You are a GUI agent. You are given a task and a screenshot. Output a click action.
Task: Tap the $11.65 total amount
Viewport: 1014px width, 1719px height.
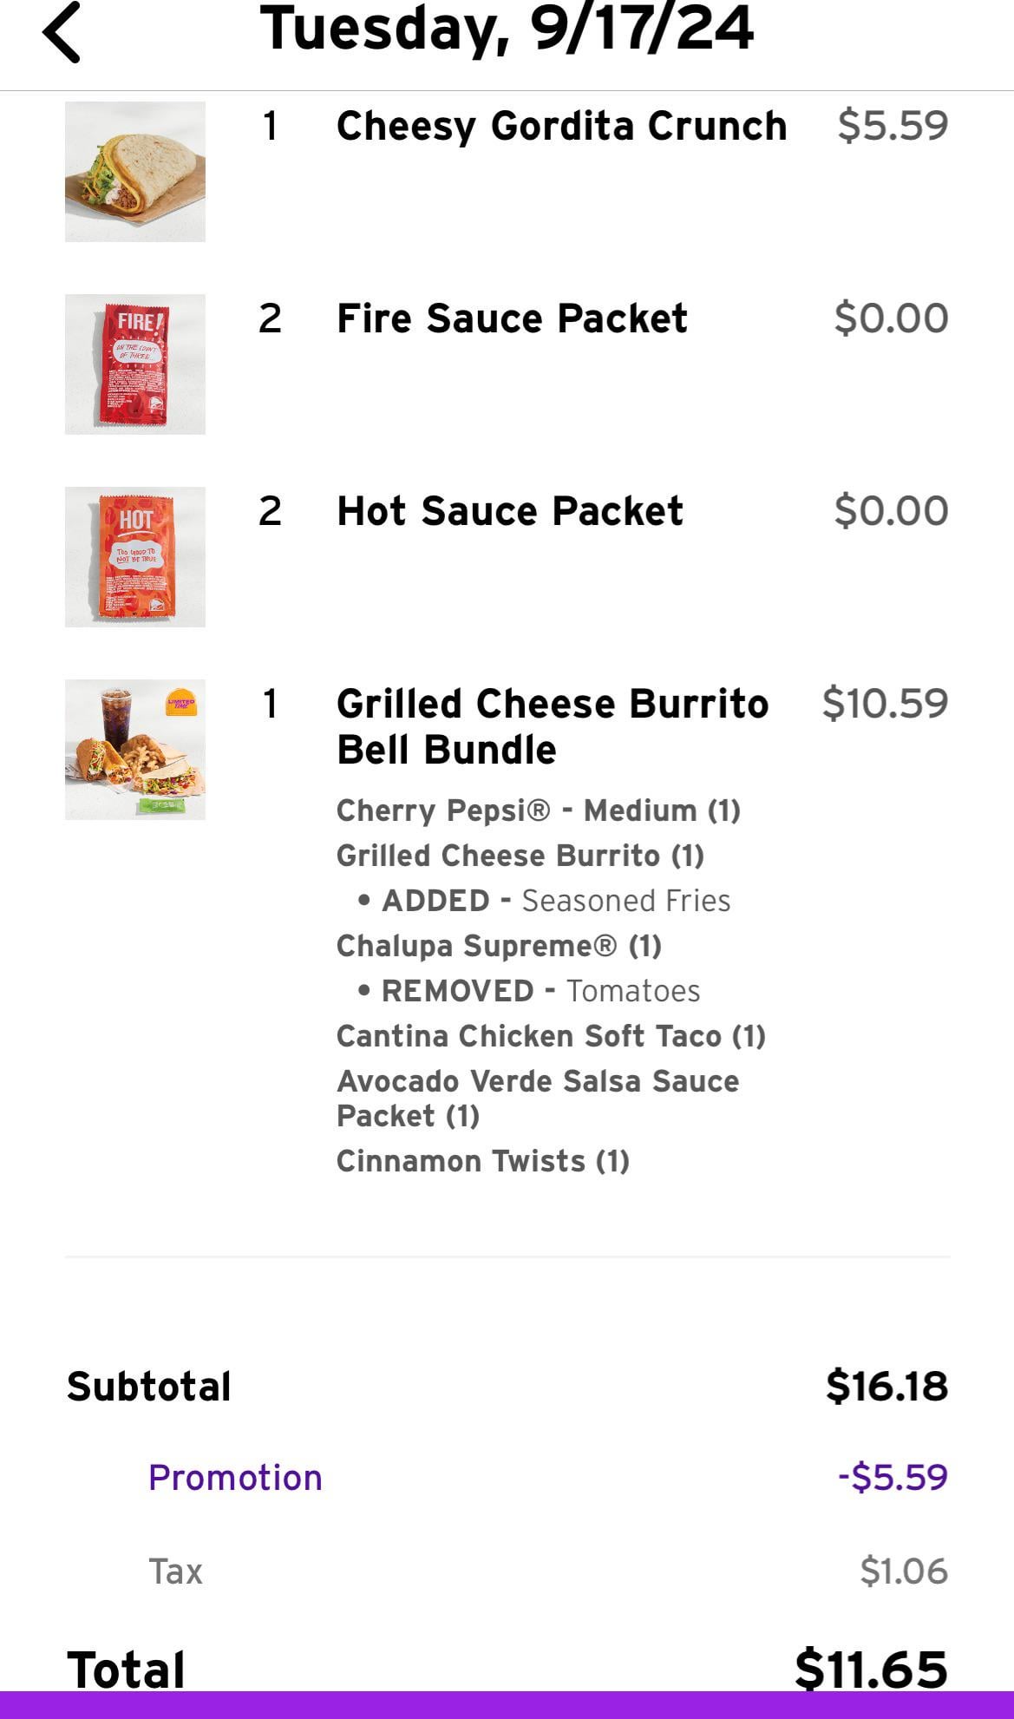tap(871, 1668)
